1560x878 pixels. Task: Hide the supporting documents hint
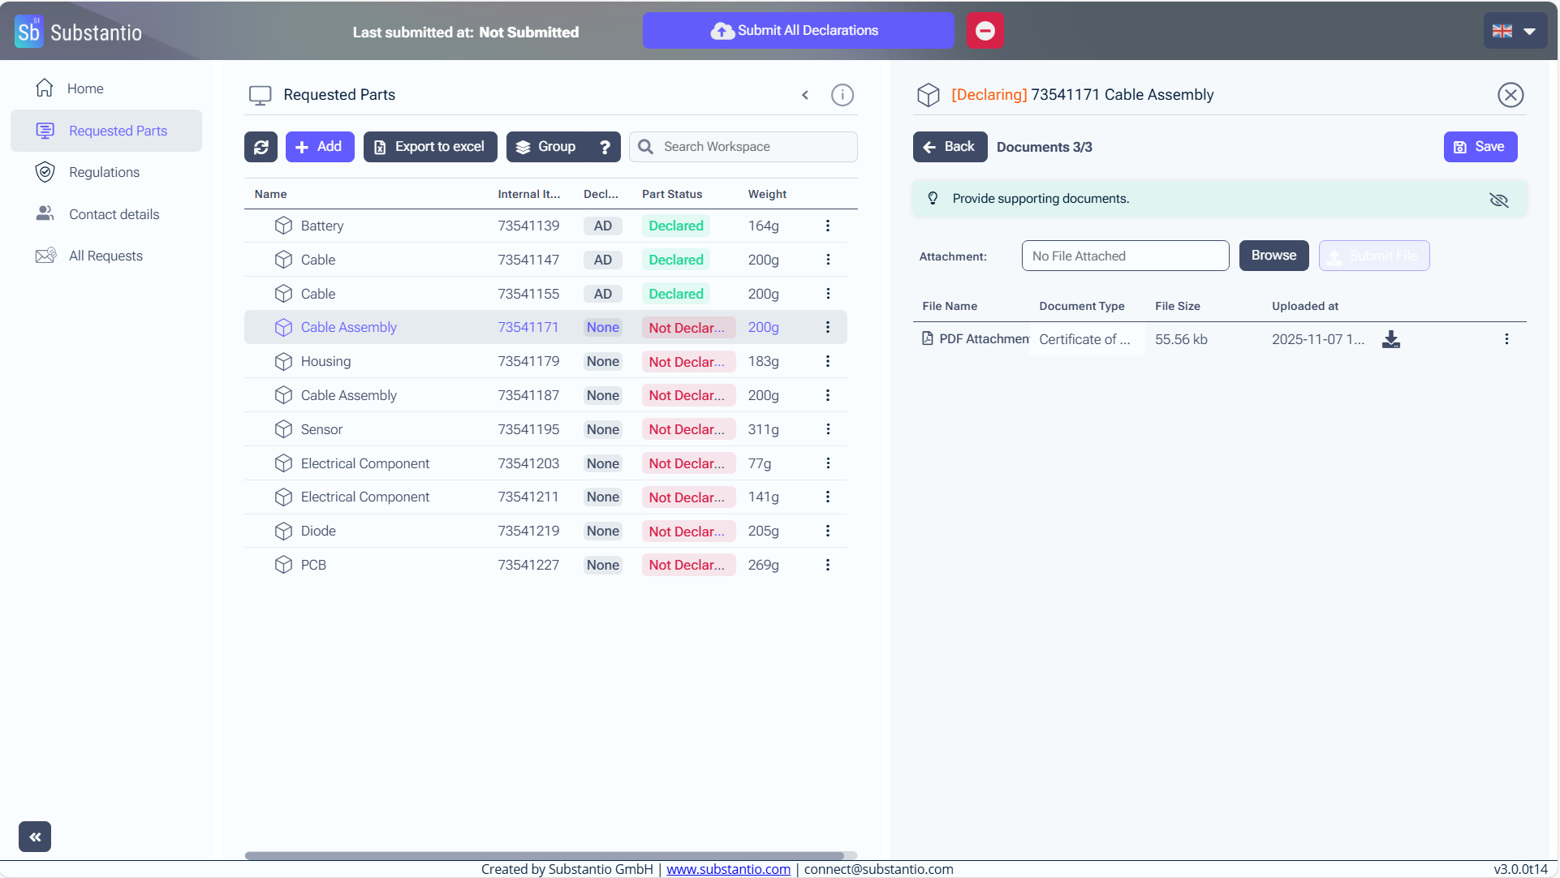(1498, 200)
